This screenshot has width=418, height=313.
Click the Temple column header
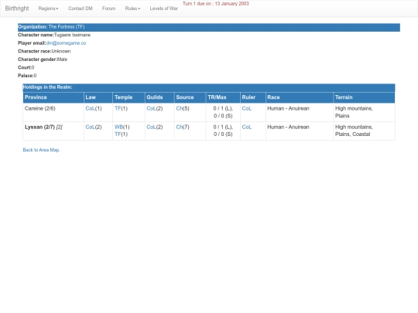pos(129,97)
